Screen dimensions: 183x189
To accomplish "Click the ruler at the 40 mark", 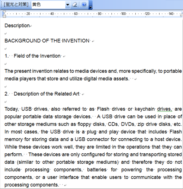I will click(52, 14).
